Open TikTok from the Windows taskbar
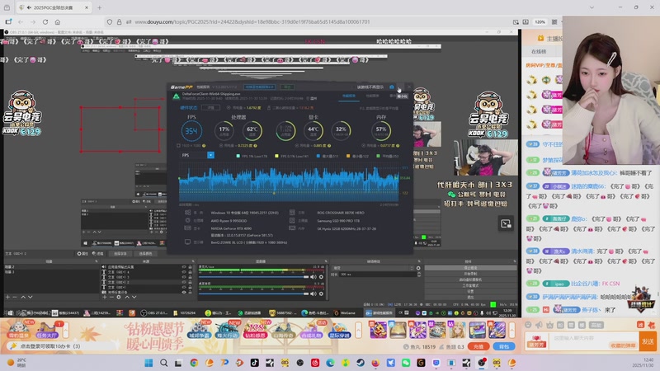Image resolution: width=660 pixels, height=371 pixels. click(255, 363)
